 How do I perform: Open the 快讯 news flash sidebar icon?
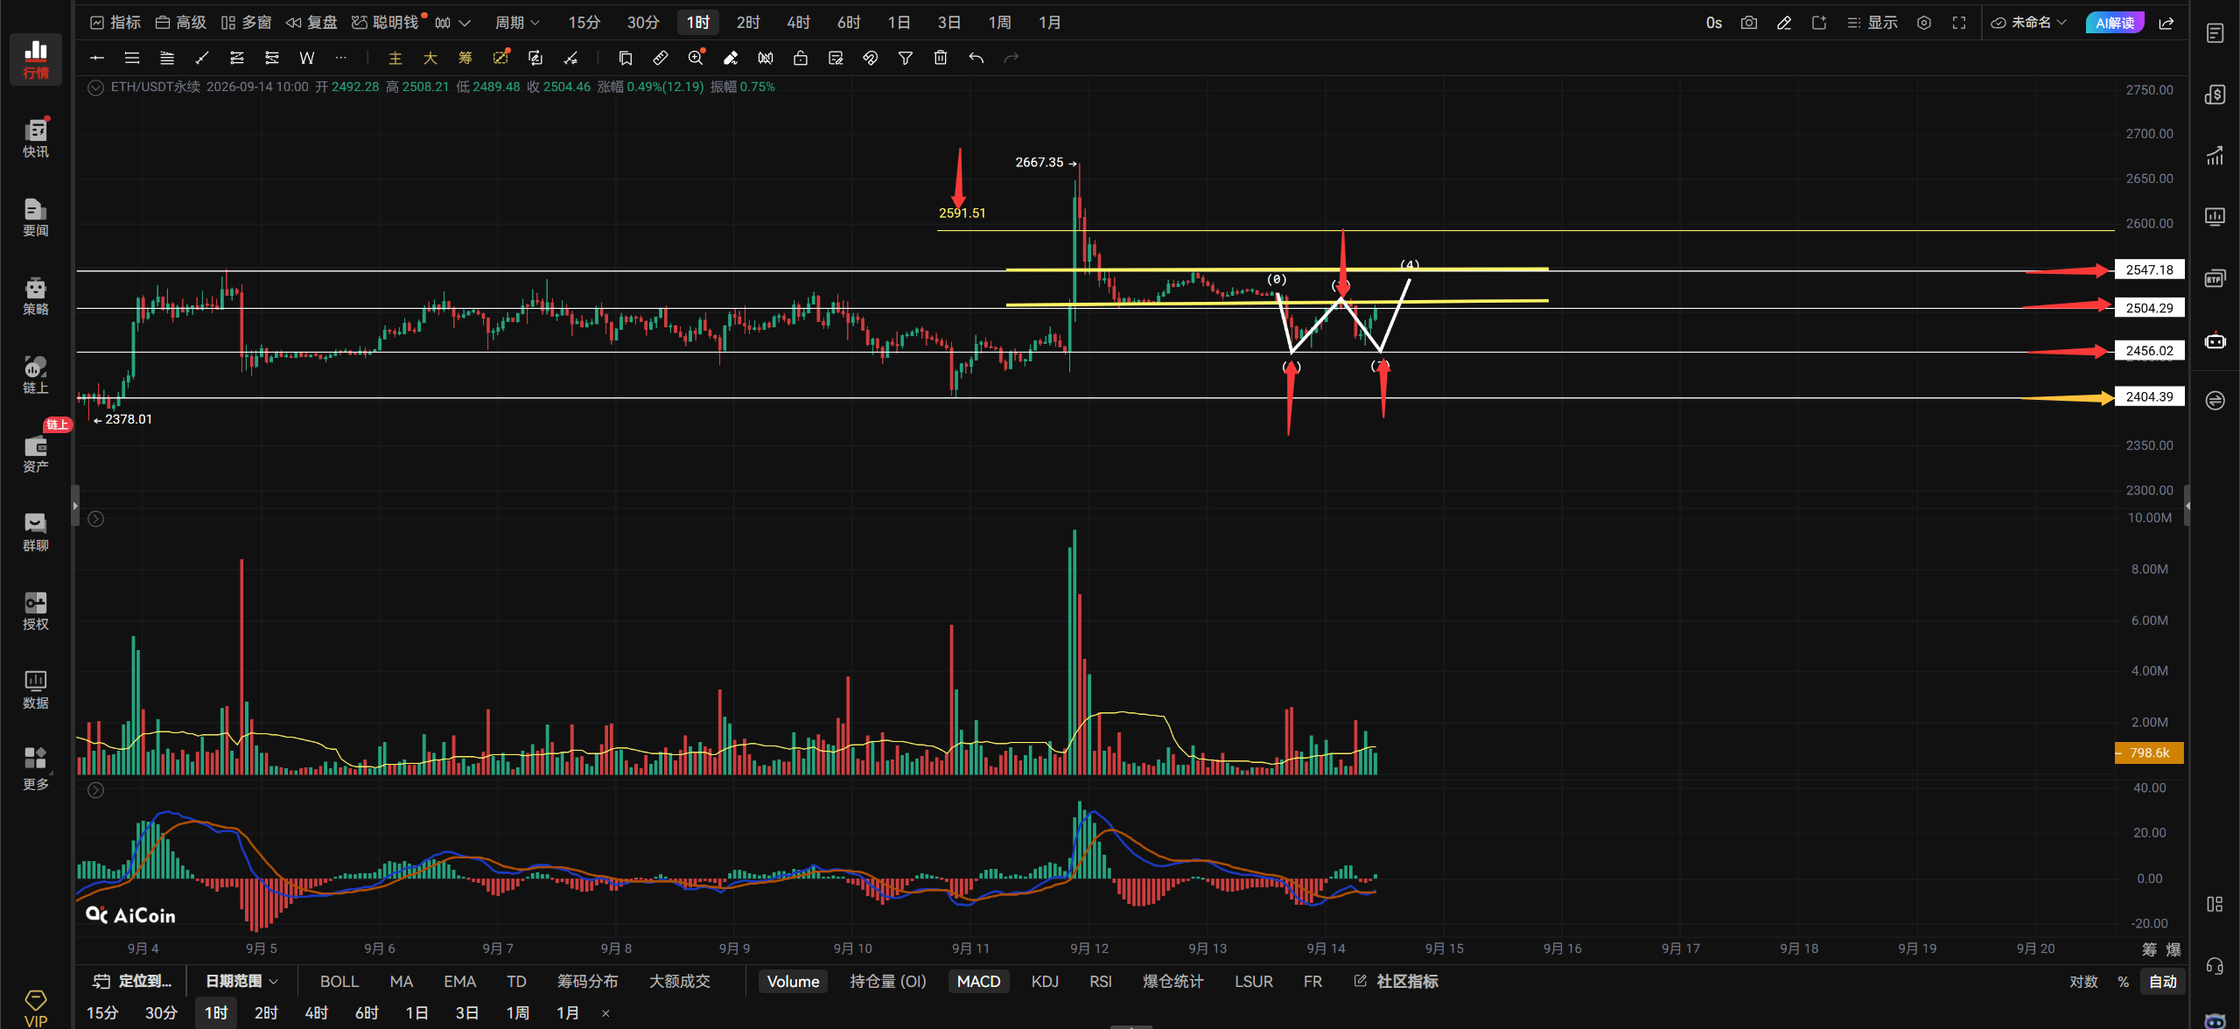coord(36,138)
